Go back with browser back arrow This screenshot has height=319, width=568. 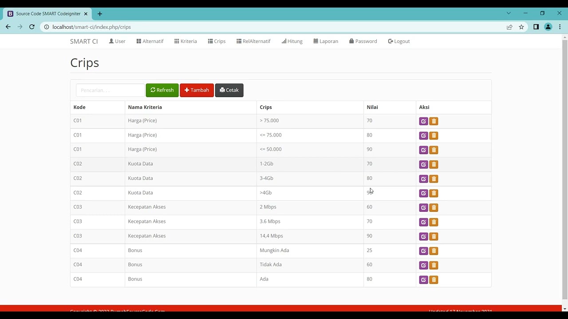point(8,27)
